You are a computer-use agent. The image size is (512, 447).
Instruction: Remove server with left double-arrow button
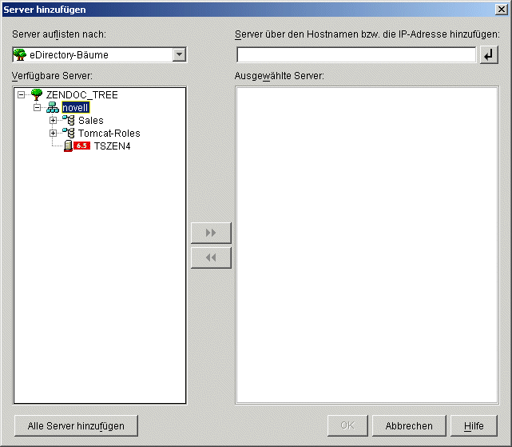click(211, 257)
